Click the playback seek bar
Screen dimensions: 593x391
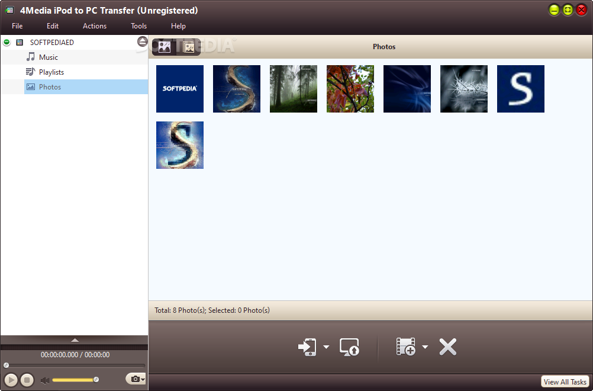click(75, 366)
